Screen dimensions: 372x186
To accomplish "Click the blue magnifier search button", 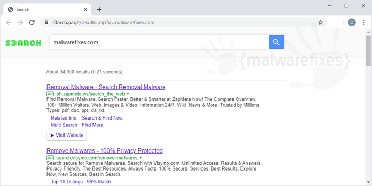I will pyautogui.click(x=276, y=42).
